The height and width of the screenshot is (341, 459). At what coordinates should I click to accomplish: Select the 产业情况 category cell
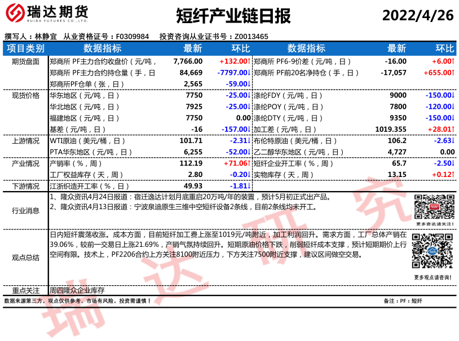tap(25, 163)
